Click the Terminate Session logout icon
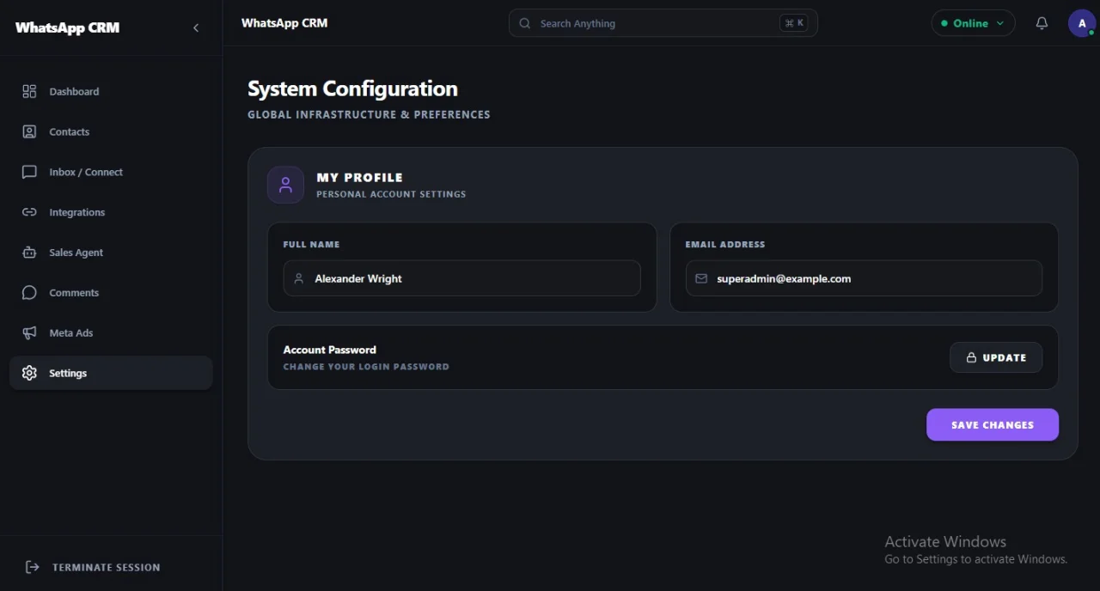This screenshot has width=1100, height=591. tap(33, 567)
